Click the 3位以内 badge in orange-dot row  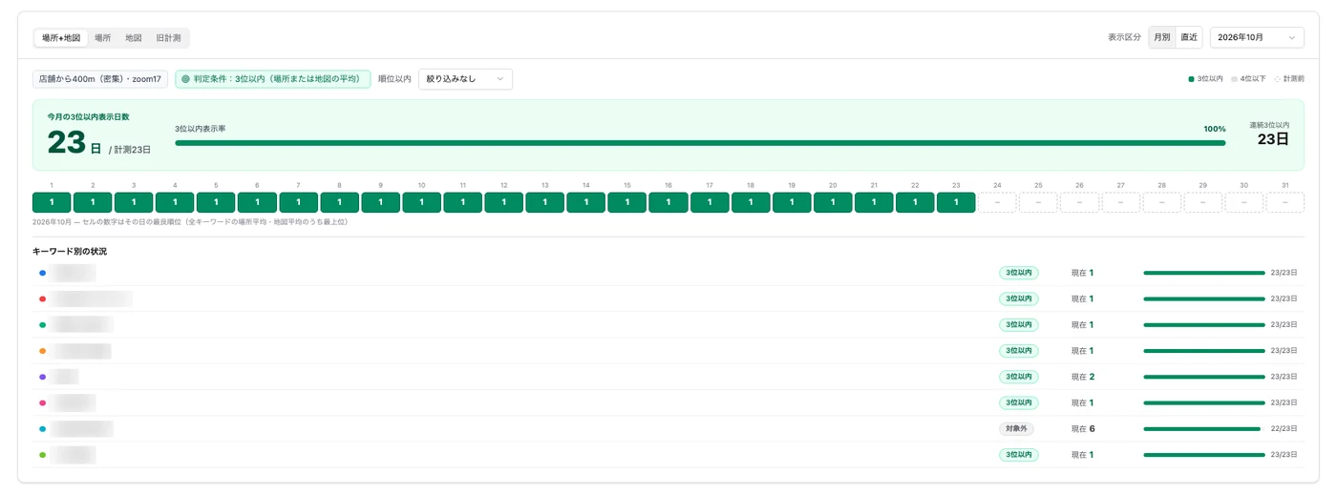coord(1019,351)
